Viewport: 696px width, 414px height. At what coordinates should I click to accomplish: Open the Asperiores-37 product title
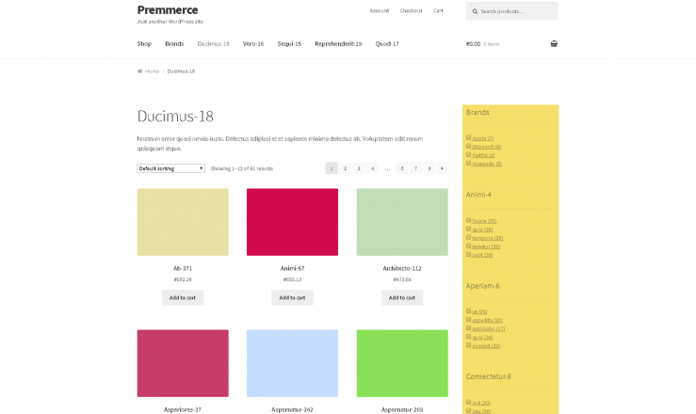pyautogui.click(x=183, y=409)
